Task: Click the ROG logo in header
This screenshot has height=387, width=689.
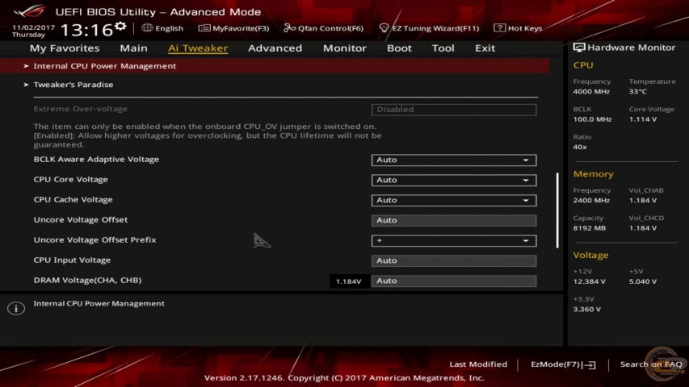Action: click(31, 11)
